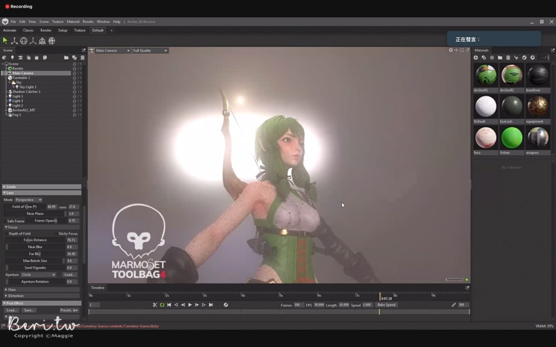The height and width of the screenshot is (347, 556).
Task: Toggle Safe Frame option
Action: pyautogui.click(x=16, y=221)
